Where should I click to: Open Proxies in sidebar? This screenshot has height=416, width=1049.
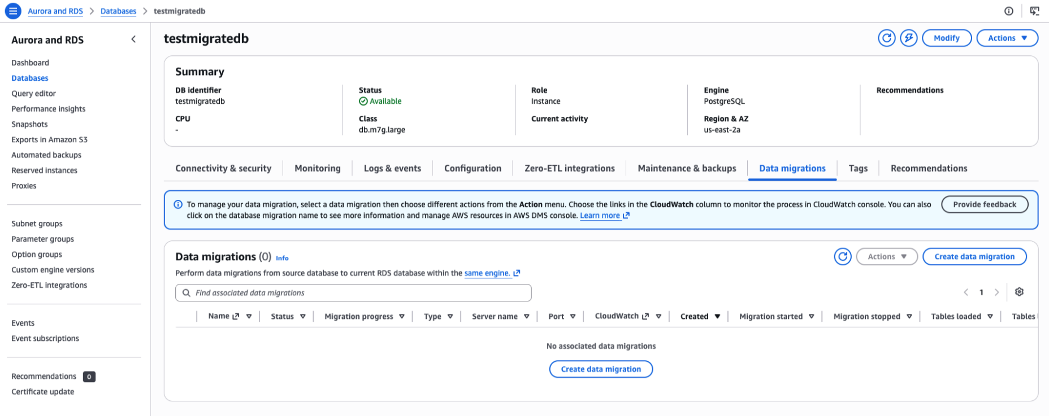pos(24,186)
